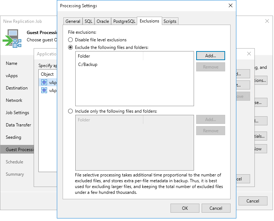274x221 pixels.
Task: Open the Destination wizard step
Action: point(17,88)
